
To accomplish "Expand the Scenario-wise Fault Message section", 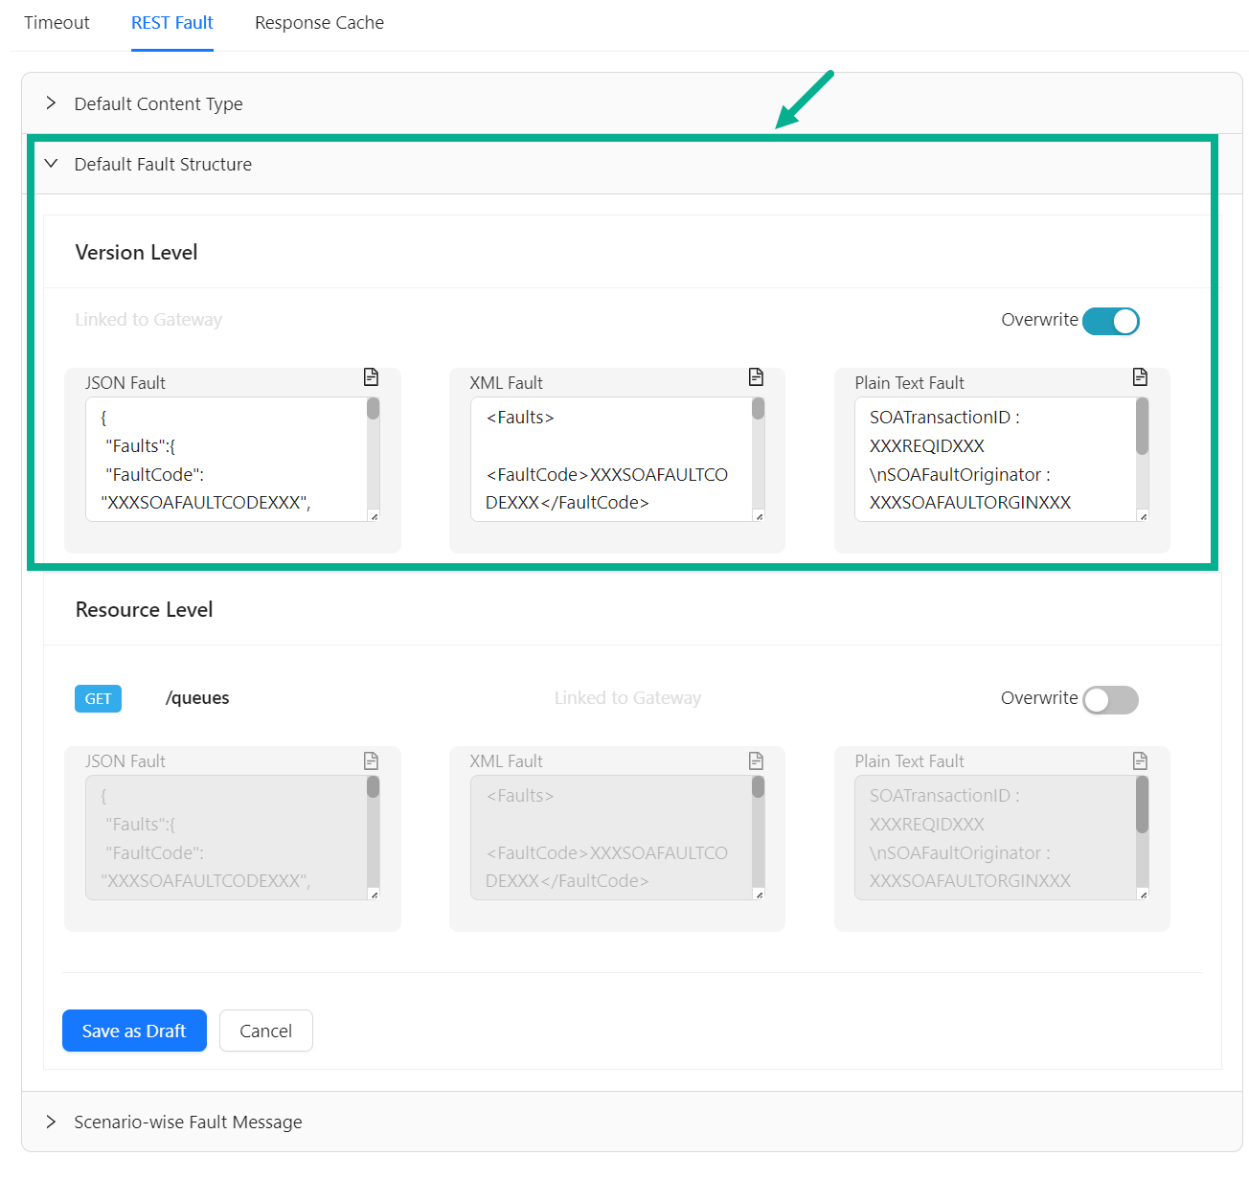I will [x=188, y=1122].
